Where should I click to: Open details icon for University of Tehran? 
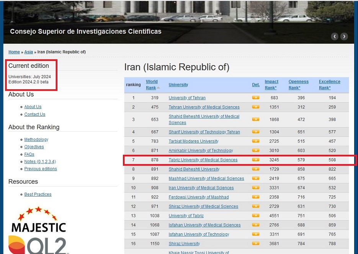[x=255, y=98]
